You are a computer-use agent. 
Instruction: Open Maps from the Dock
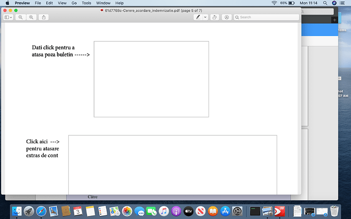115,211
